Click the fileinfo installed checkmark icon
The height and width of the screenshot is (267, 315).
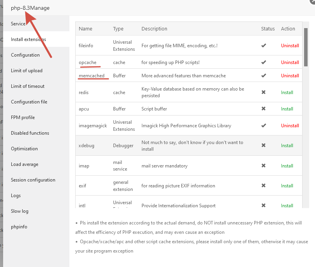264,46
